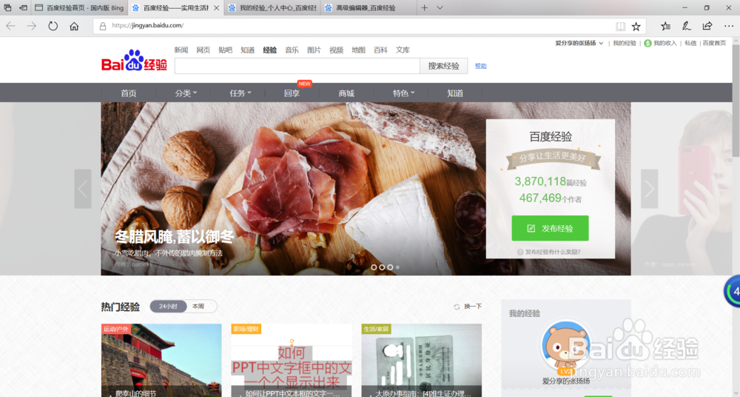Open 私信 top link

coord(690,43)
